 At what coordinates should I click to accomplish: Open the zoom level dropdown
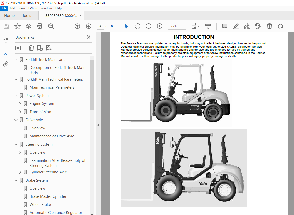click(183, 26)
